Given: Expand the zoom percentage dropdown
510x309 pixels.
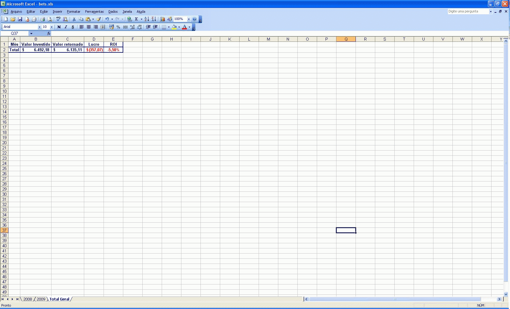Looking at the screenshot, I should click(x=189, y=19).
